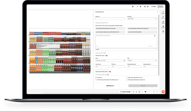Open the Rule folder dropdown
Screen dimensions: 191x111
click(x=142, y=19)
